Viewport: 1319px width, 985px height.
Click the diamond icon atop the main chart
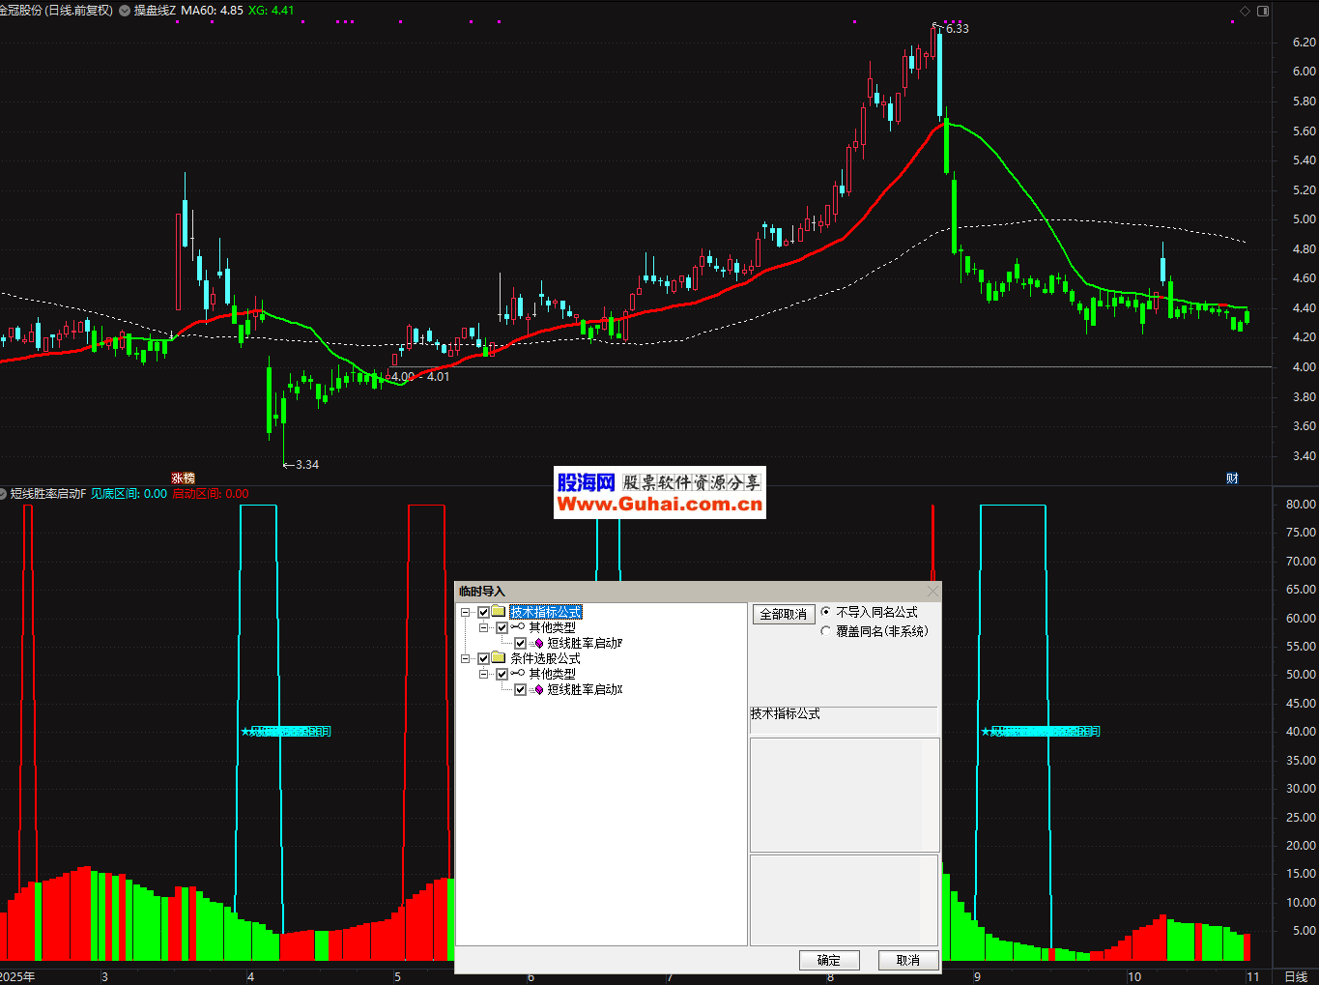[1246, 12]
